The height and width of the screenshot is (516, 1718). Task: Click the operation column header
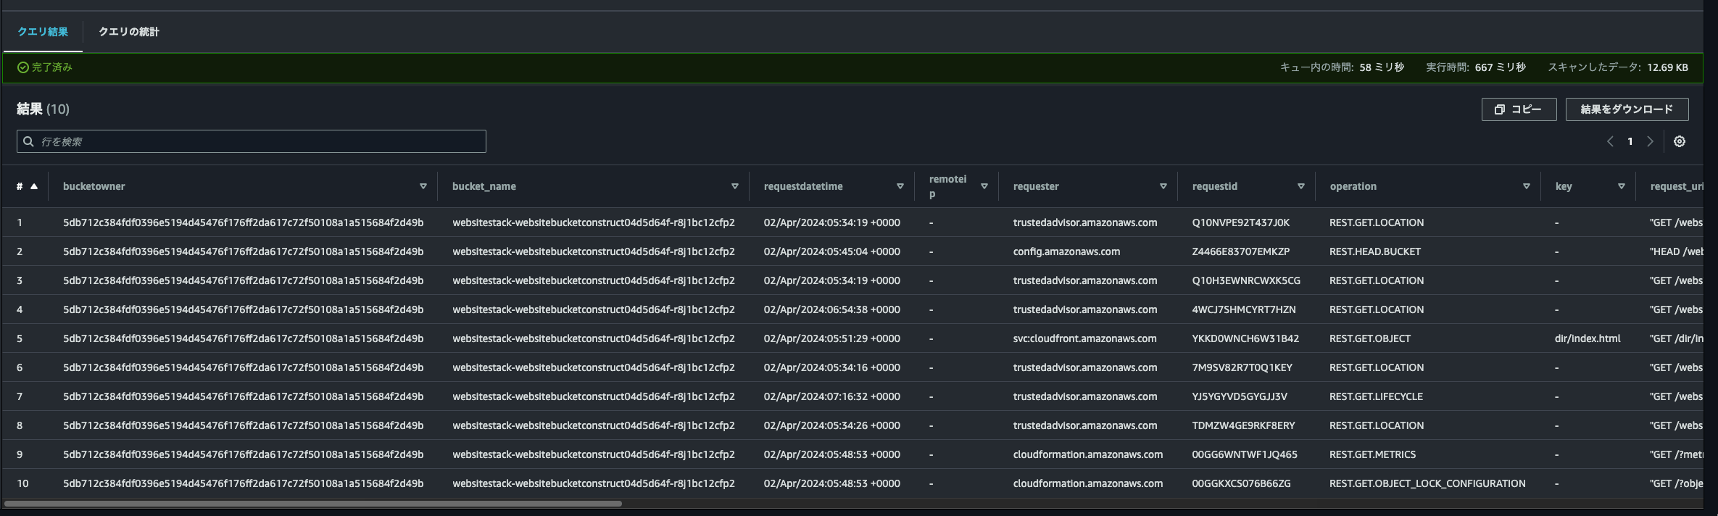(x=1353, y=186)
